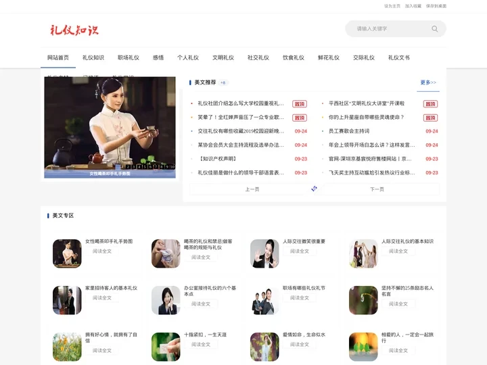487x365 pixels.
Task: Open thumbnail for 人际交往微笑很重要
Action: coord(264,253)
